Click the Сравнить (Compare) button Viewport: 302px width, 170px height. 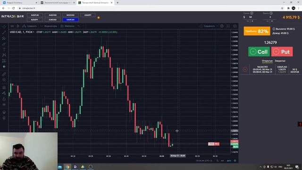coord(29,26)
